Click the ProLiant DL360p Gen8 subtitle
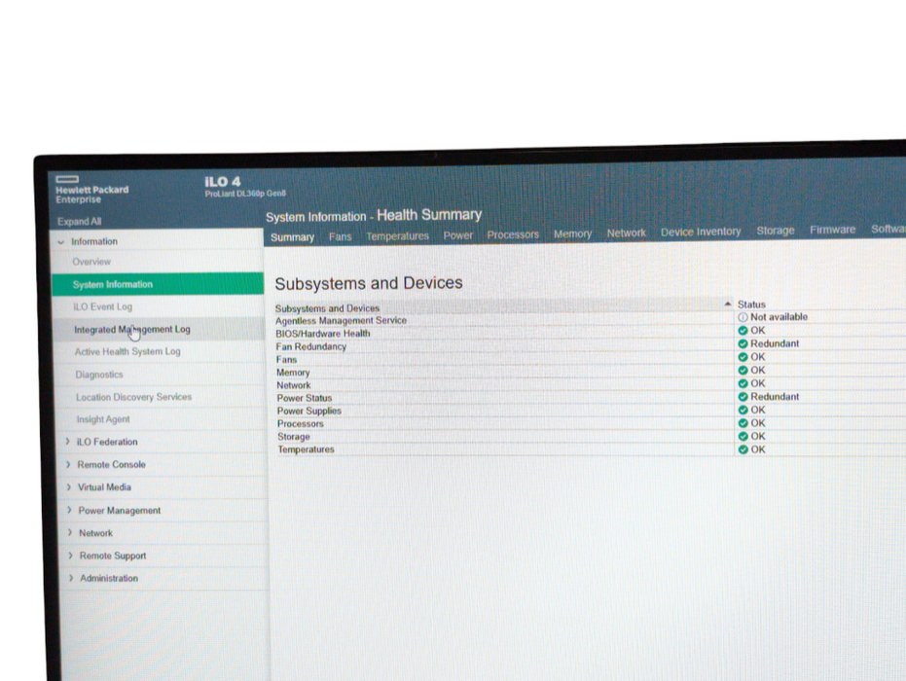This screenshot has width=906, height=681. coord(245,194)
